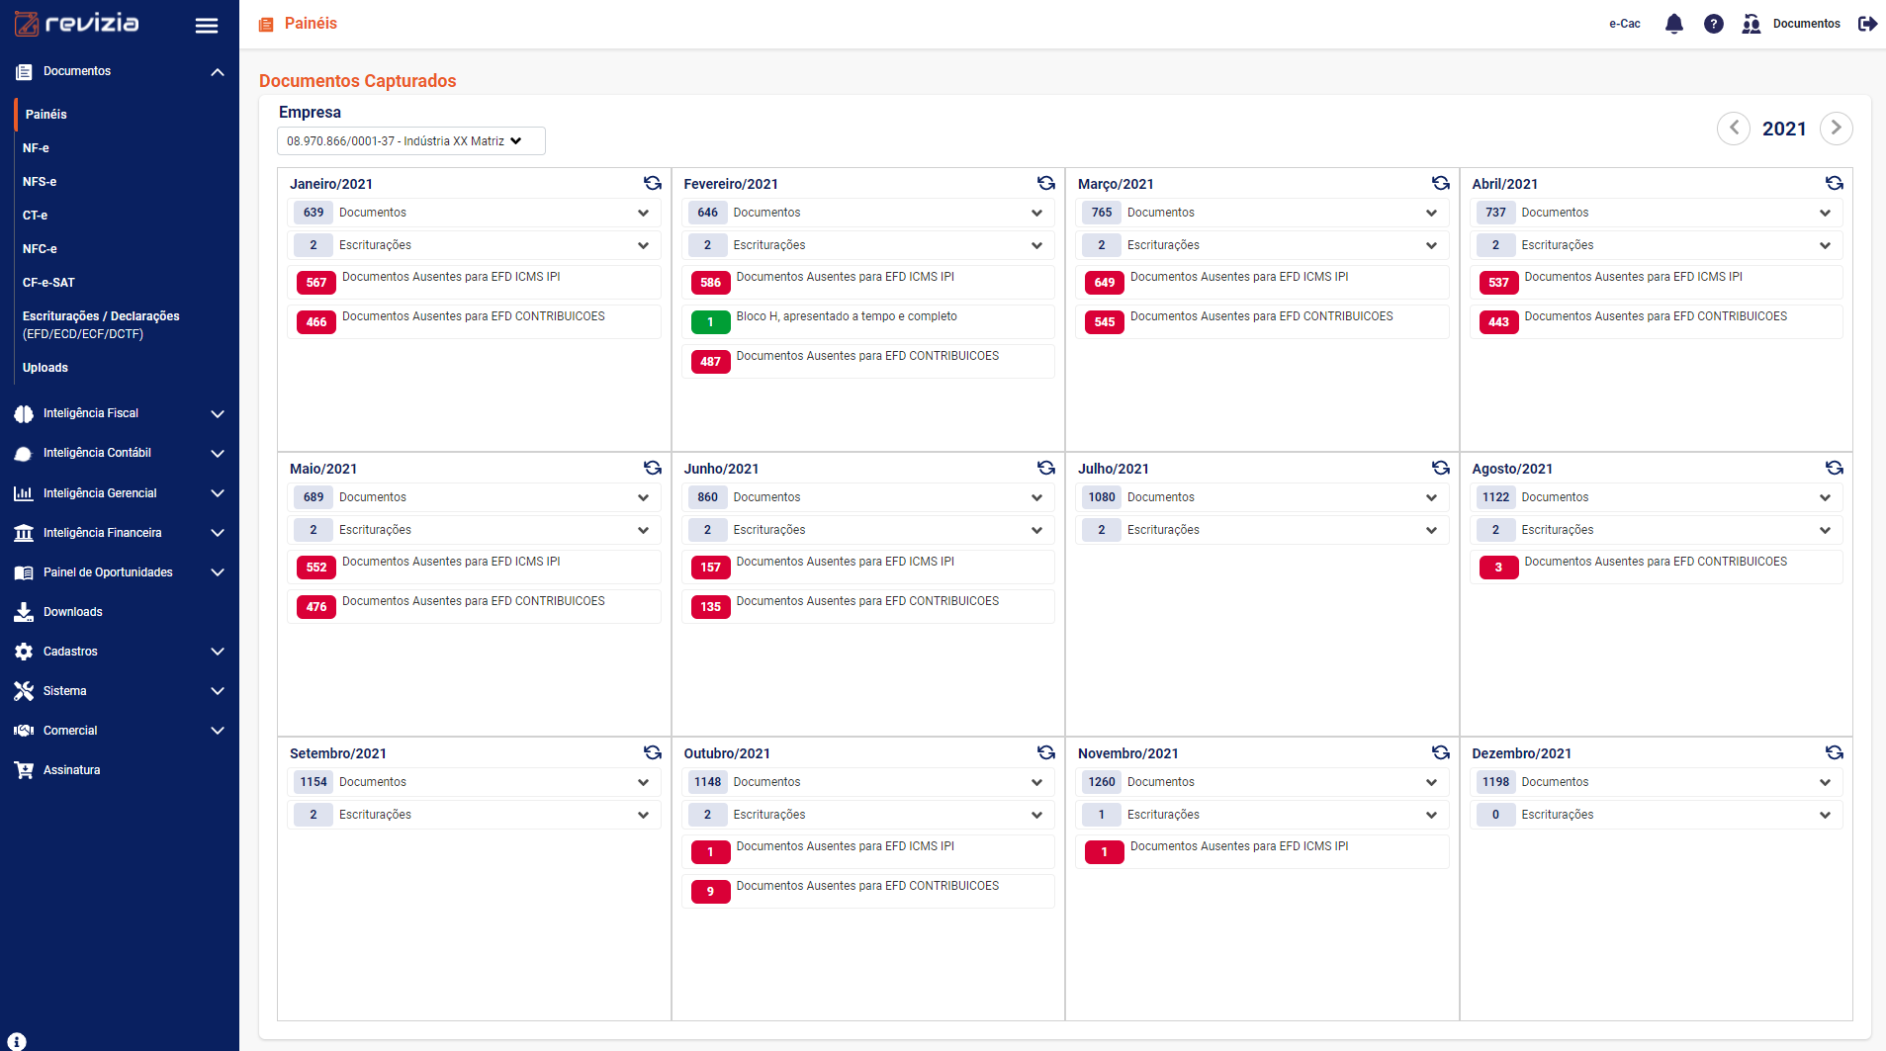Open the NFS-e sidebar item
1886x1051 pixels.
40,182
